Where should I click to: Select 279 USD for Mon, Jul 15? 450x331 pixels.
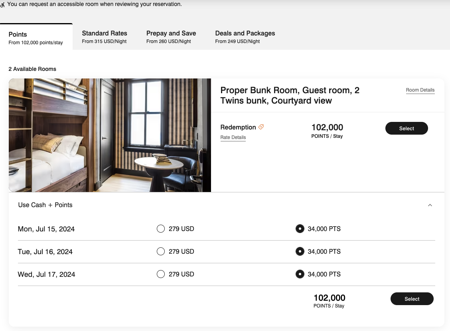pyautogui.click(x=161, y=229)
